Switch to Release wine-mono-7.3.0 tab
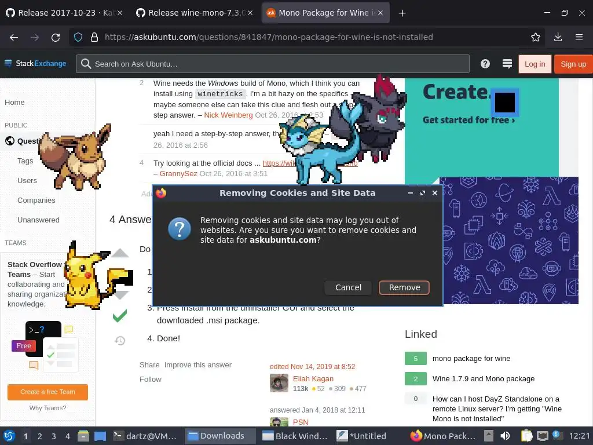This screenshot has height=445, width=593. click(195, 13)
